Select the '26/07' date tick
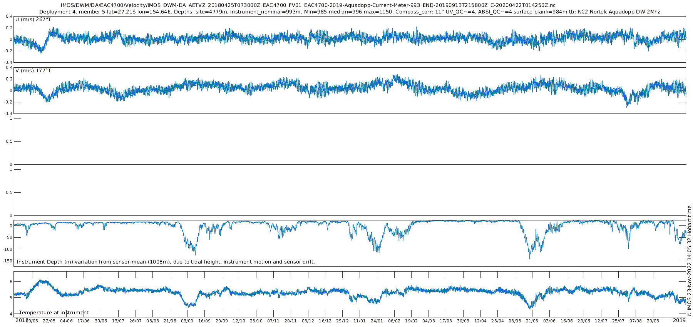Viewport: 693px width, 327px height. (x=136, y=321)
